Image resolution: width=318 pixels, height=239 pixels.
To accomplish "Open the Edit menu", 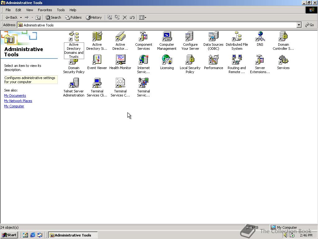I will (18, 10).
